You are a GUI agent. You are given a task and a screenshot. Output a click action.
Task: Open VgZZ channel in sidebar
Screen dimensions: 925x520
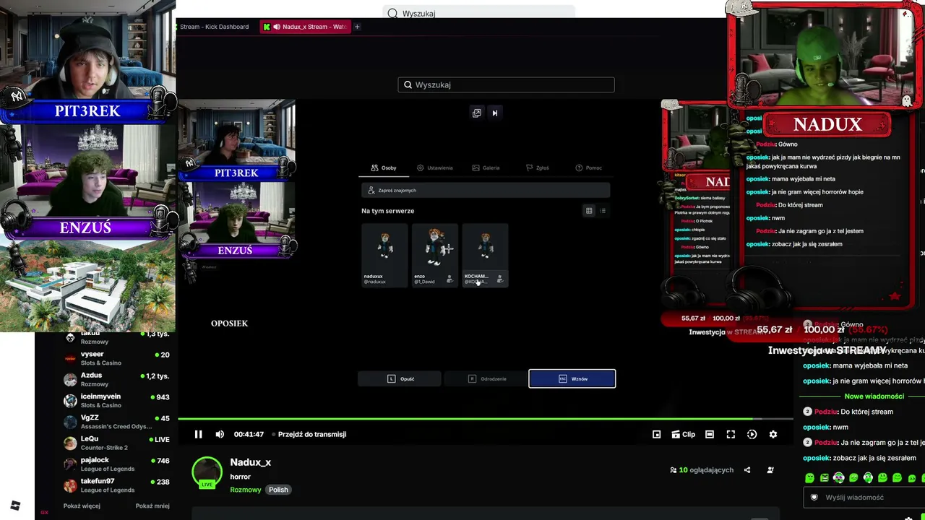pos(117,422)
